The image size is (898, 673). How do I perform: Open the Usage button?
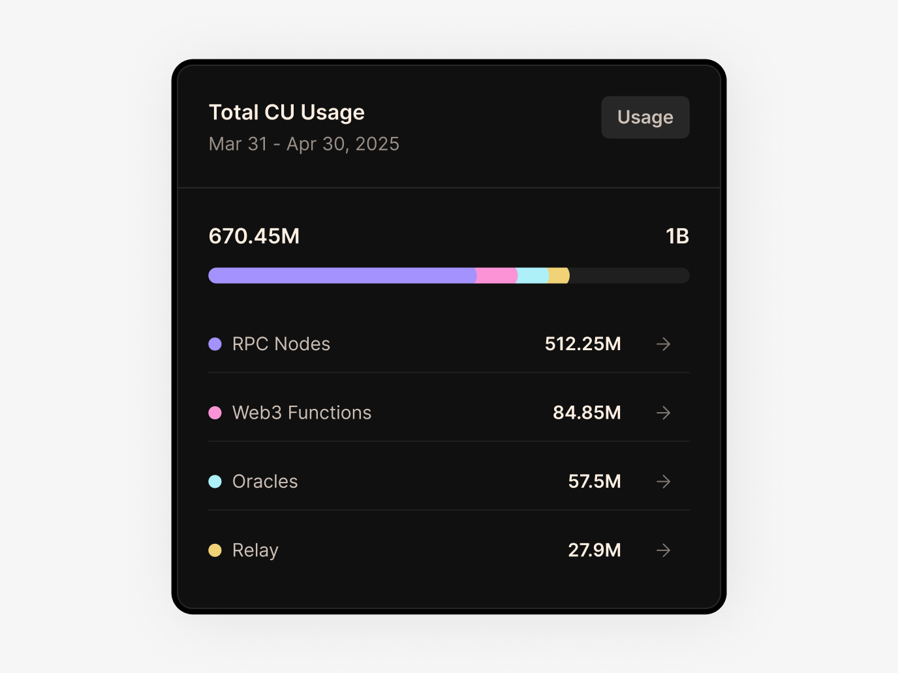pyautogui.click(x=645, y=117)
